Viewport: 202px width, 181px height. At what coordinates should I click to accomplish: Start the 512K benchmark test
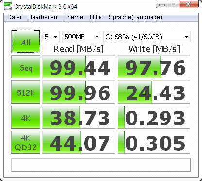[x=26, y=92]
